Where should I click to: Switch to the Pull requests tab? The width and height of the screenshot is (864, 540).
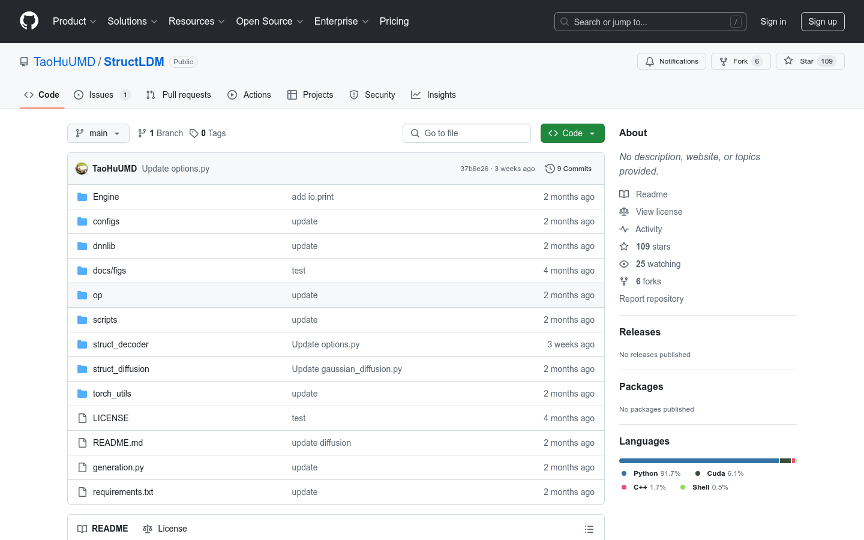(179, 95)
